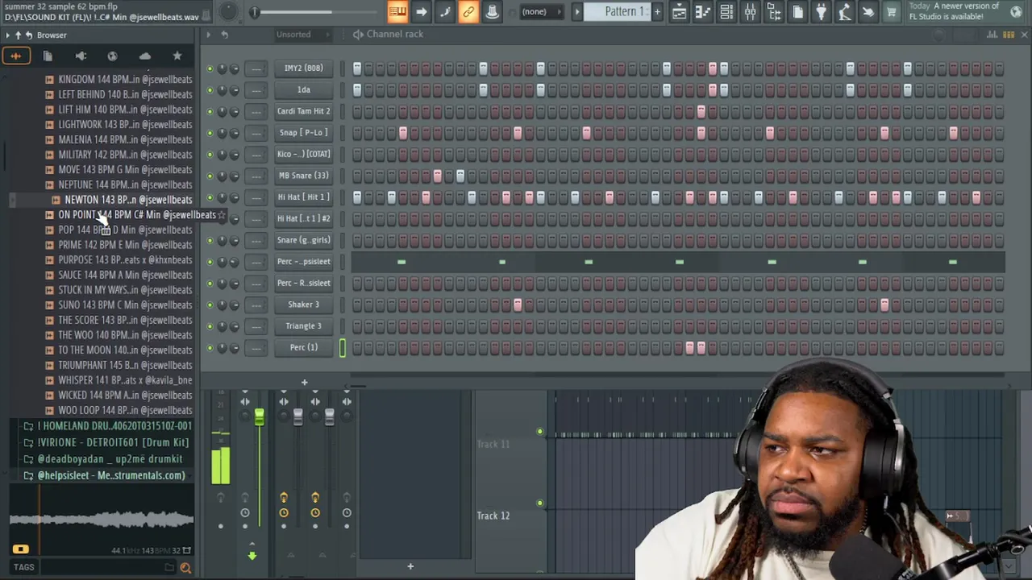Viewport: 1032px width, 580px height.
Task: Select NEWTON 143 BP sample in browser
Action: [x=128, y=200]
